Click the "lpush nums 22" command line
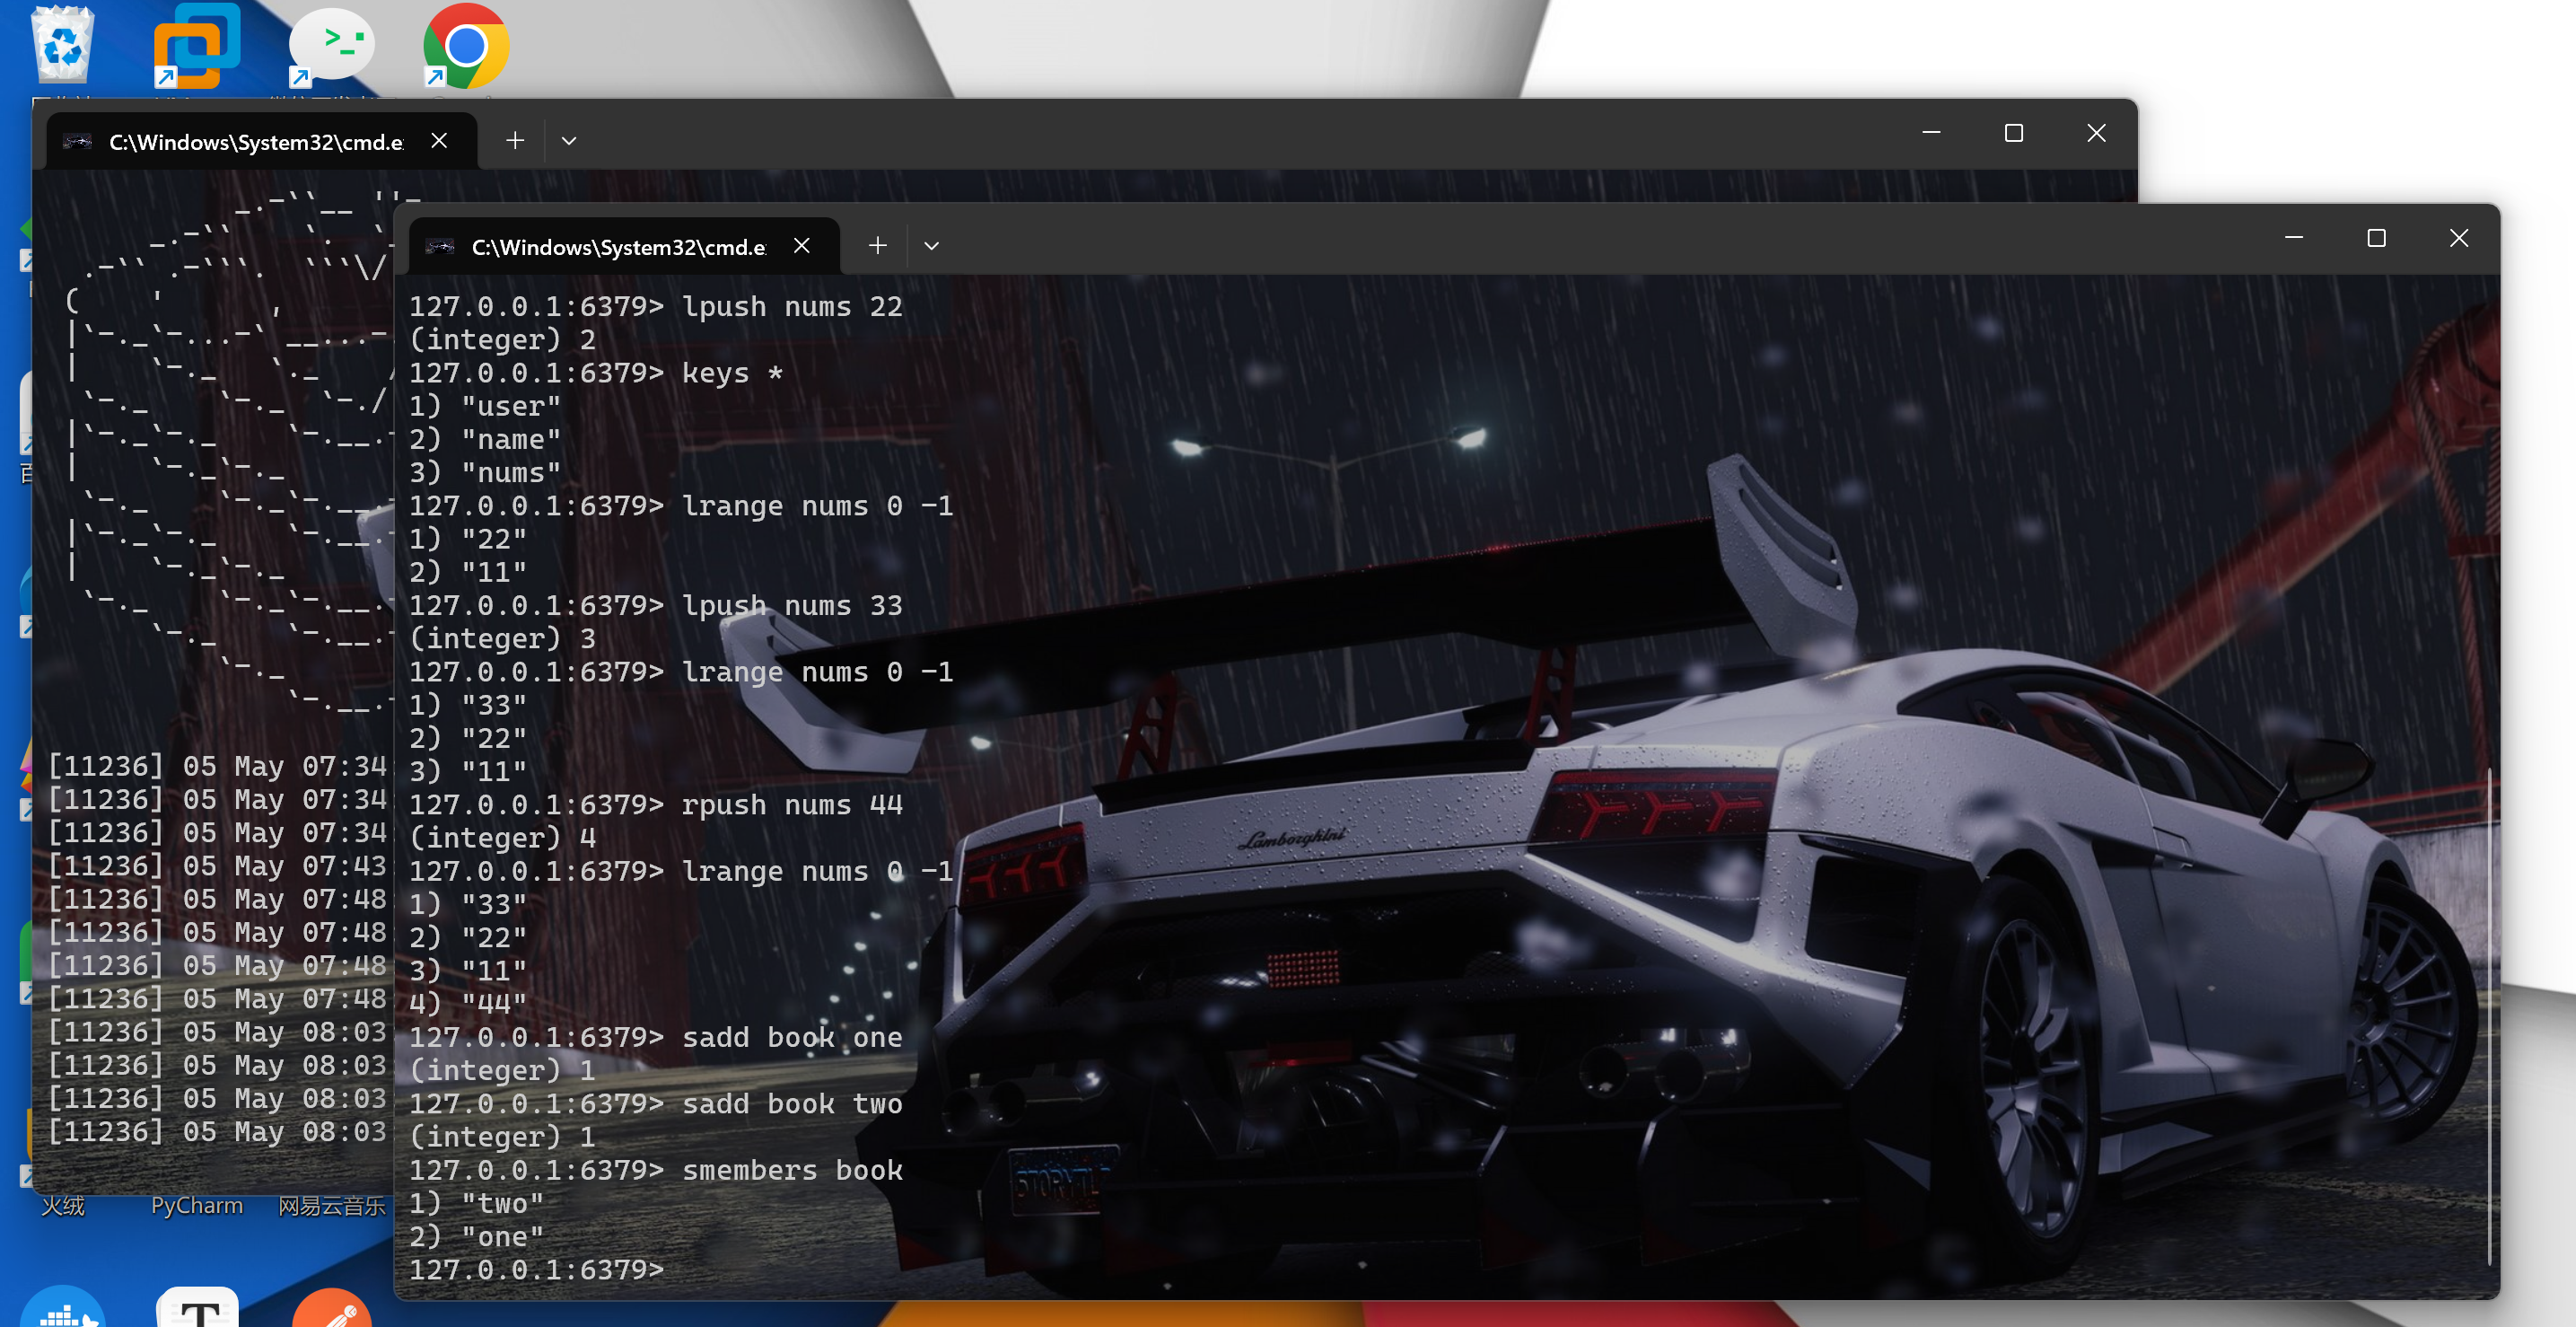 655,306
